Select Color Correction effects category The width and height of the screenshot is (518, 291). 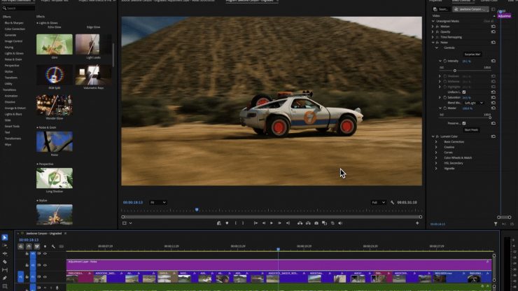point(15,29)
